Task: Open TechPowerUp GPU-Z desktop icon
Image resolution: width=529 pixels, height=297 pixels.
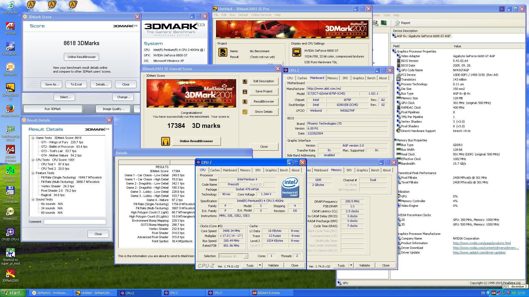Action: (x=10, y=133)
